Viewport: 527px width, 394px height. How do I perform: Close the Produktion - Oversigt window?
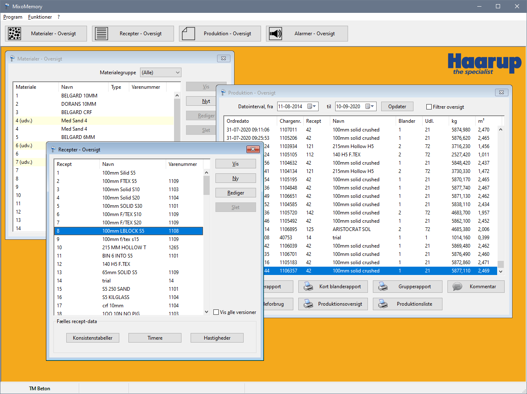pos(501,92)
